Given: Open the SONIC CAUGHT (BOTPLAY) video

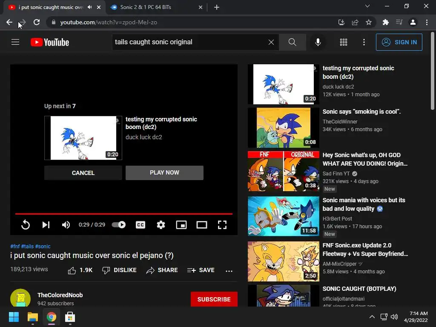Looking at the screenshot, I should tap(359, 289).
